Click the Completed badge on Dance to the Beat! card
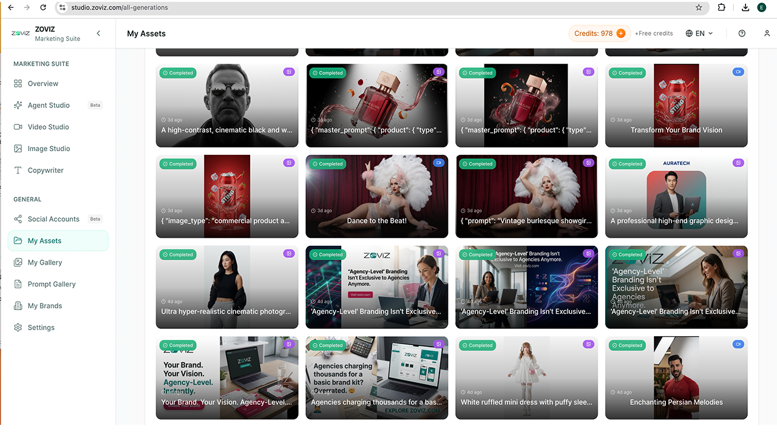The image size is (777, 437). pos(328,164)
